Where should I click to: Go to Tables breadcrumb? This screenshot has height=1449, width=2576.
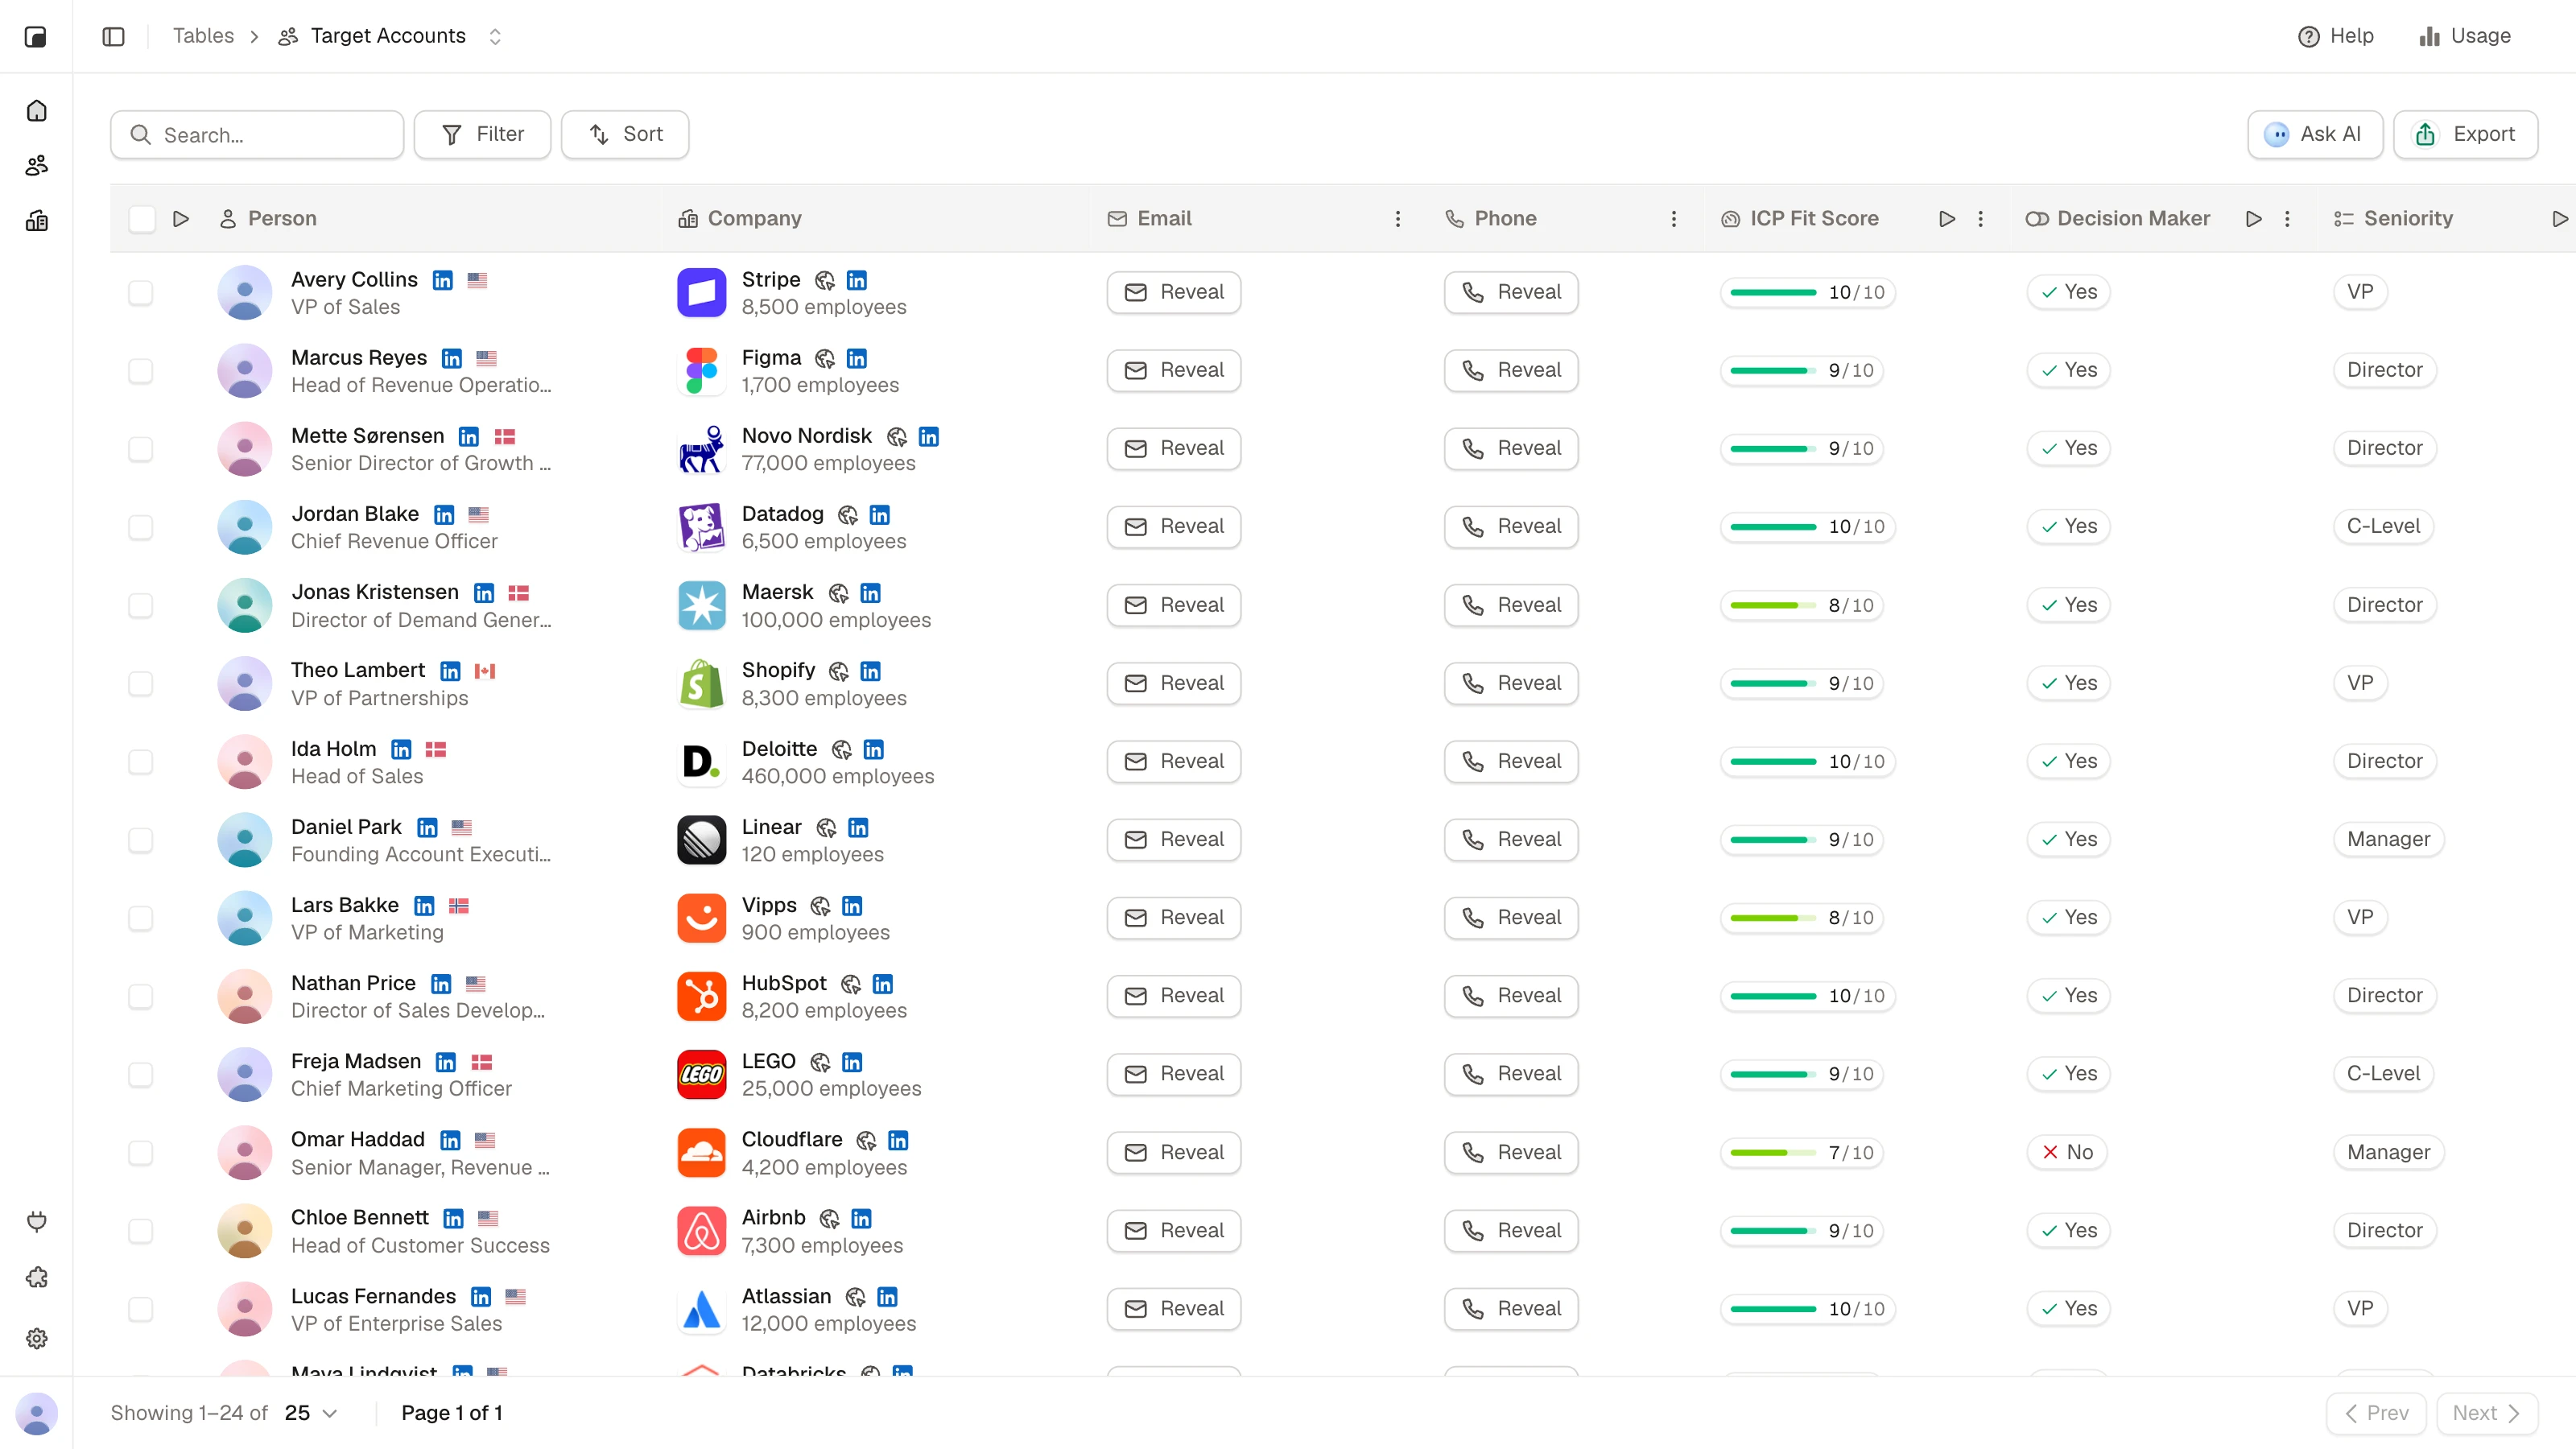coord(203,36)
